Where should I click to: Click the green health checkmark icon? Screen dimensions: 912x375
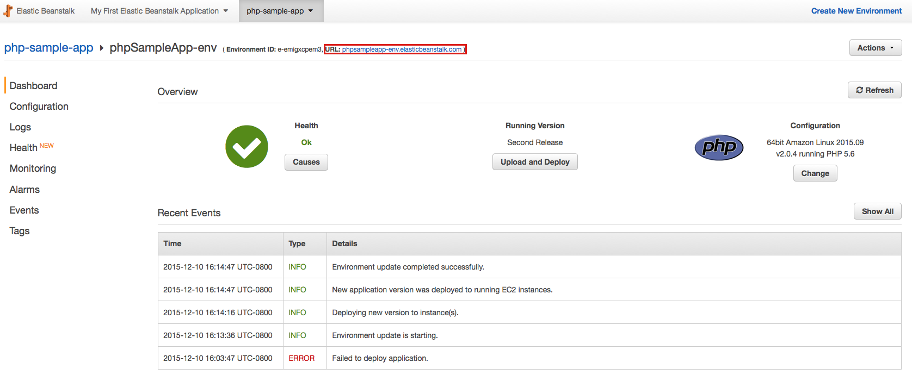pos(247,147)
